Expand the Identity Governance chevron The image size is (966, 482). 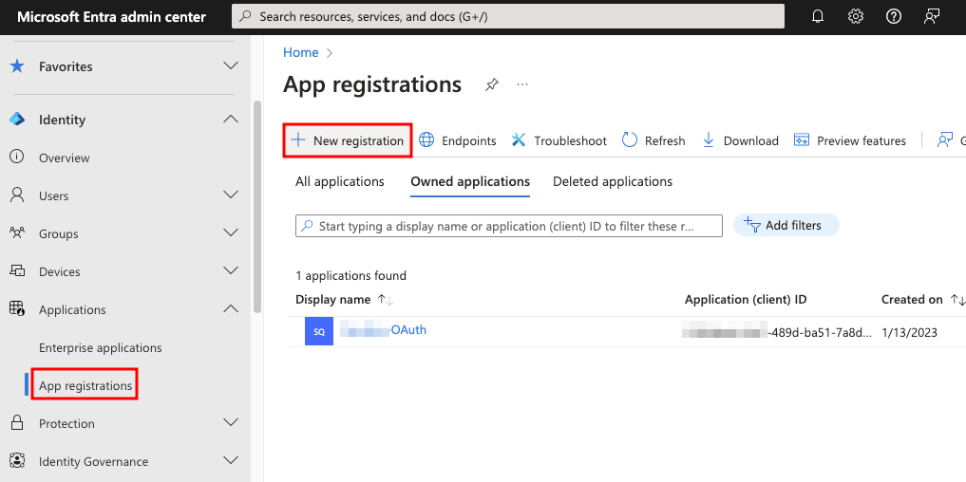pos(231,460)
